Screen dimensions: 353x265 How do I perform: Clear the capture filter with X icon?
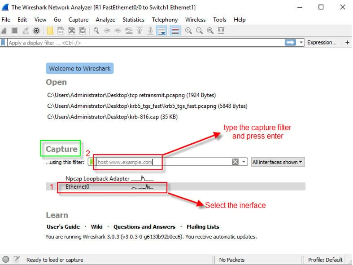(235, 162)
